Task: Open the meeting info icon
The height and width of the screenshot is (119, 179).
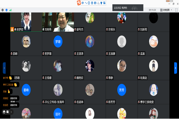Action: (2, 10)
